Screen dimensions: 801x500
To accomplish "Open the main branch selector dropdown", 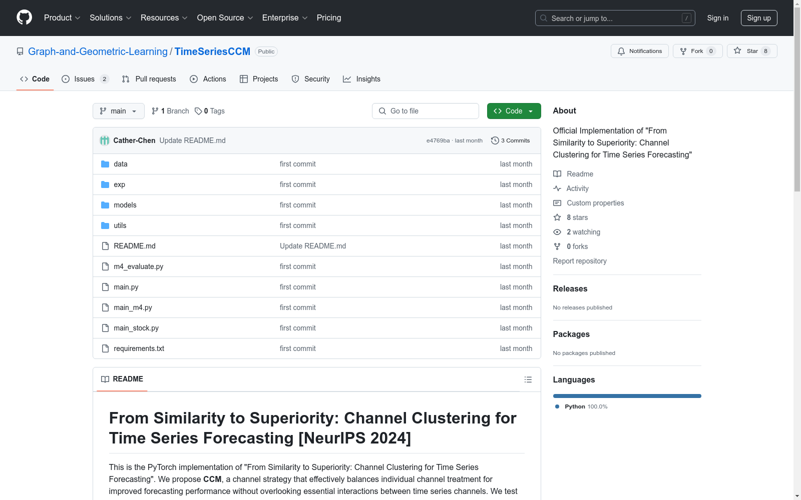I will pyautogui.click(x=119, y=111).
